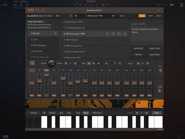Click the pencil edit icon on Bank A
This screenshot has width=185, height=139.
pos(55,33)
